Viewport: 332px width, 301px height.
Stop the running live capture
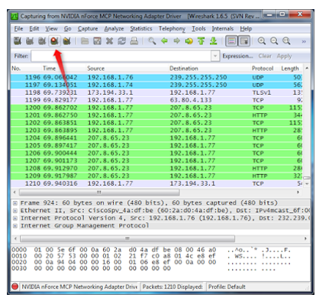point(54,41)
